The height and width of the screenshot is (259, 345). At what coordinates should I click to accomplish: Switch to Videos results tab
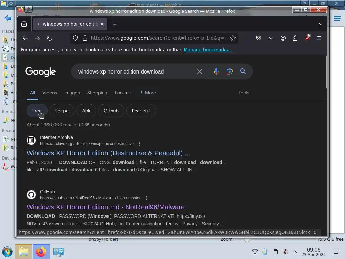click(x=50, y=93)
